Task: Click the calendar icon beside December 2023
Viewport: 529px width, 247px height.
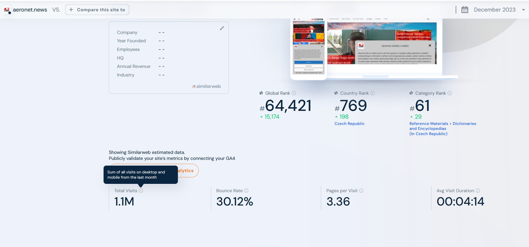Action: point(465,9)
